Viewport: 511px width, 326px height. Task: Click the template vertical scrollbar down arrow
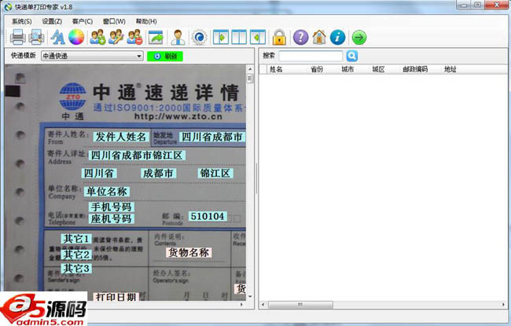[250, 296]
